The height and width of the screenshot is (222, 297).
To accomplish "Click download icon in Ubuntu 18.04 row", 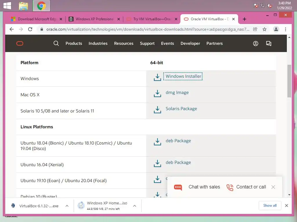I will 157,142.
